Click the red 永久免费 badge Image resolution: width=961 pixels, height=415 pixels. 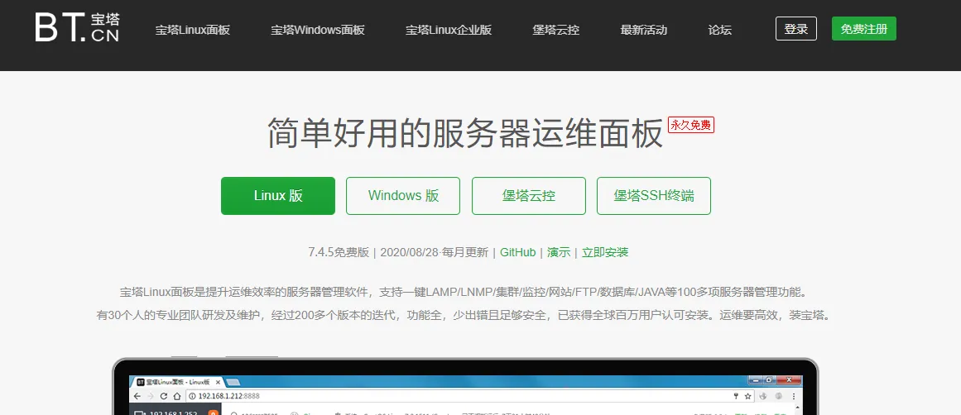click(x=690, y=125)
